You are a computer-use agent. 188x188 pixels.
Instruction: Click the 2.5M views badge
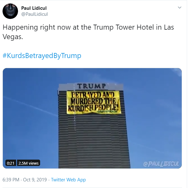point(28,163)
